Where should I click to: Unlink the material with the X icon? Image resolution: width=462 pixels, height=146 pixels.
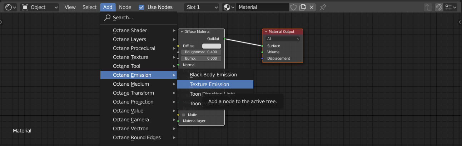click(x=312, y=7)
